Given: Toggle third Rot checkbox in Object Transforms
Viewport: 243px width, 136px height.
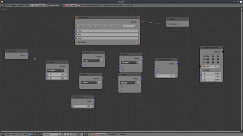Looking at the screenshot, I should click(x=218, y=59).
